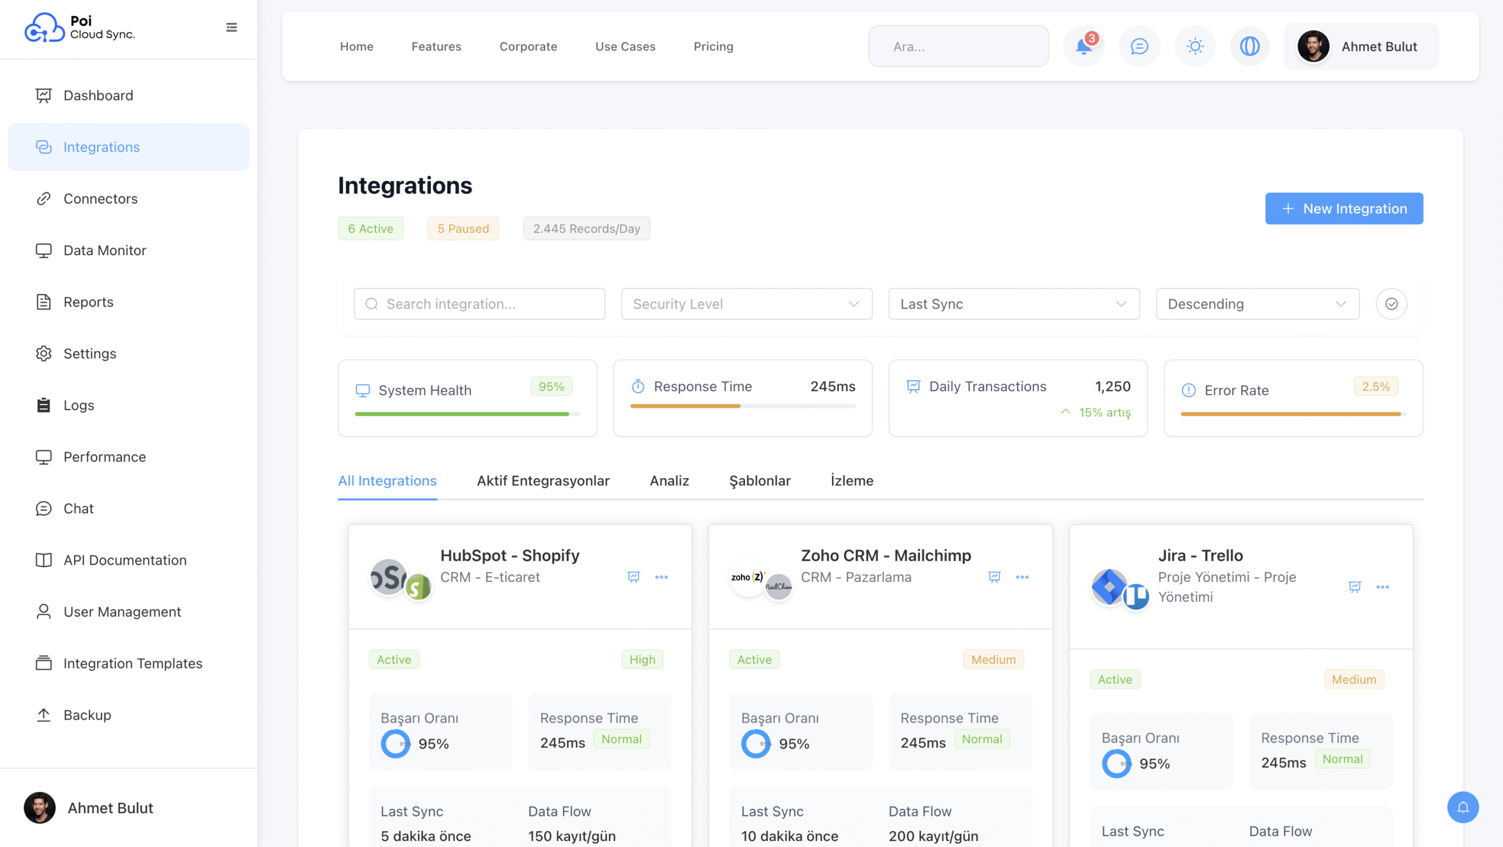This screenshot has width=1503, height=847.
Task: Expand the Last Sync sort dropdown
Action: (1013, 304)
